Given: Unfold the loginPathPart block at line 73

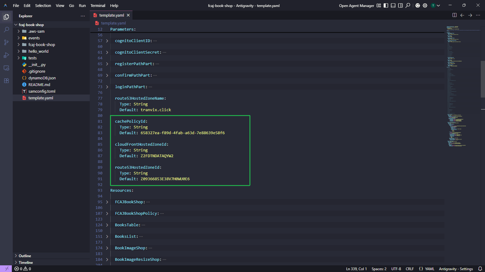Looking at the screenshot, I should tap(107, 87).
